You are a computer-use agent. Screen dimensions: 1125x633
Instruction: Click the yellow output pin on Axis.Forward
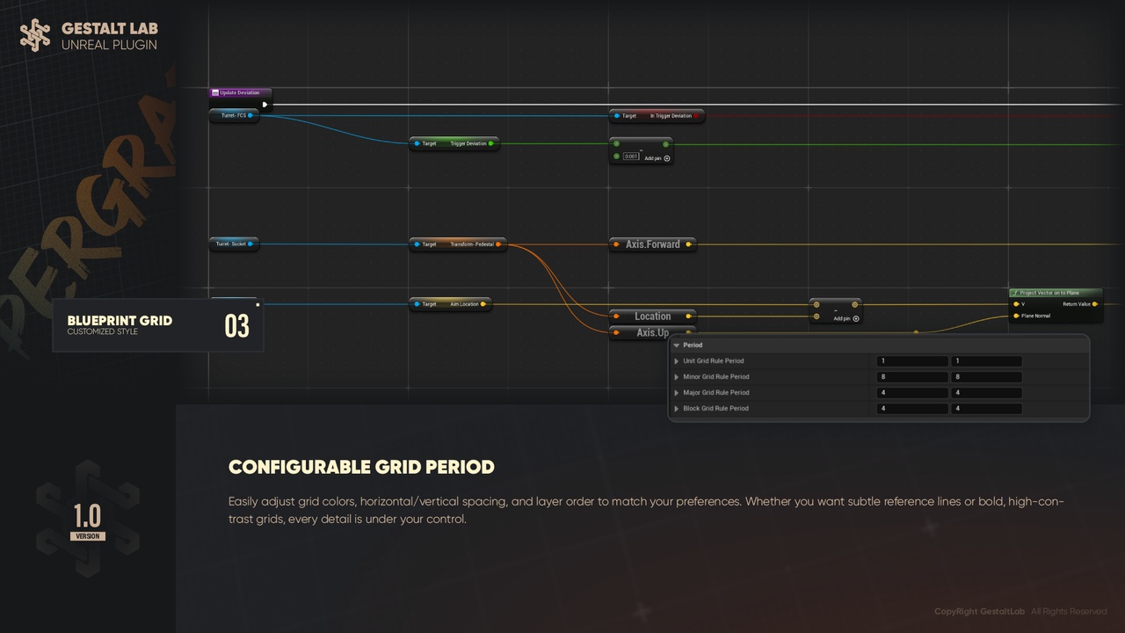[688, 244]
